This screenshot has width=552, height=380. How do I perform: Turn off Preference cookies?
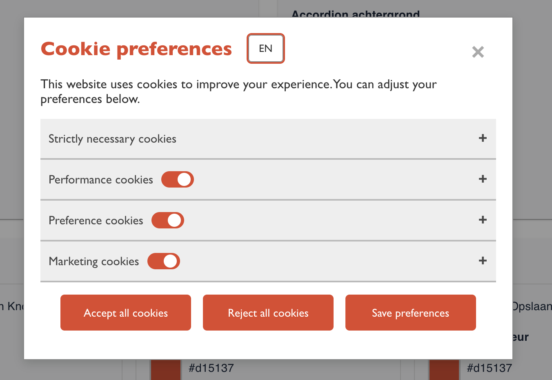(167, 220)
